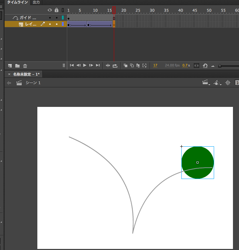
Task: Click blue outline color swatch of レイ layer
Action: pyautogui.click(x=63, y=24)
